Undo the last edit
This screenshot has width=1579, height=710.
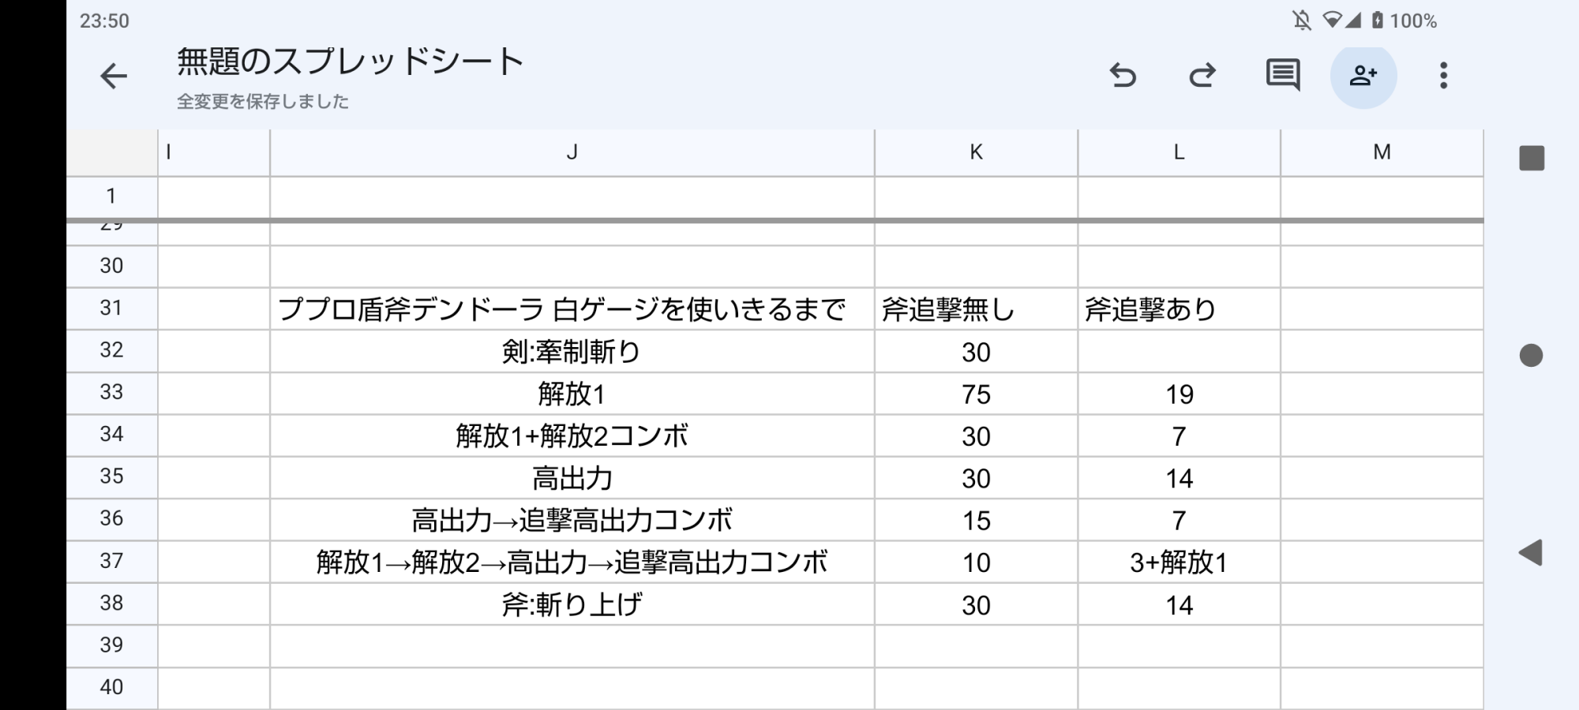pyautogui.click(x=1122, y=76)
